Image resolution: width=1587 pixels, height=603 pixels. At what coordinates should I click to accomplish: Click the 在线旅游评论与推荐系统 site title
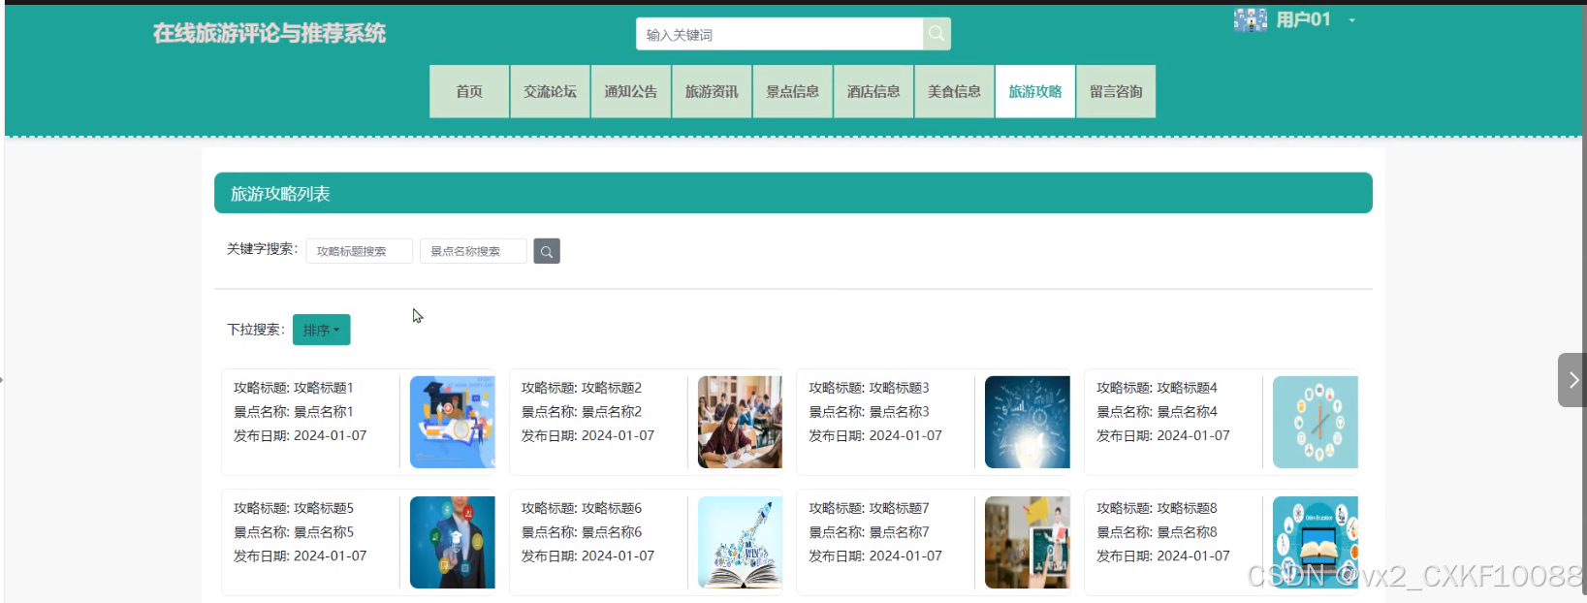[x=270, y=33]
